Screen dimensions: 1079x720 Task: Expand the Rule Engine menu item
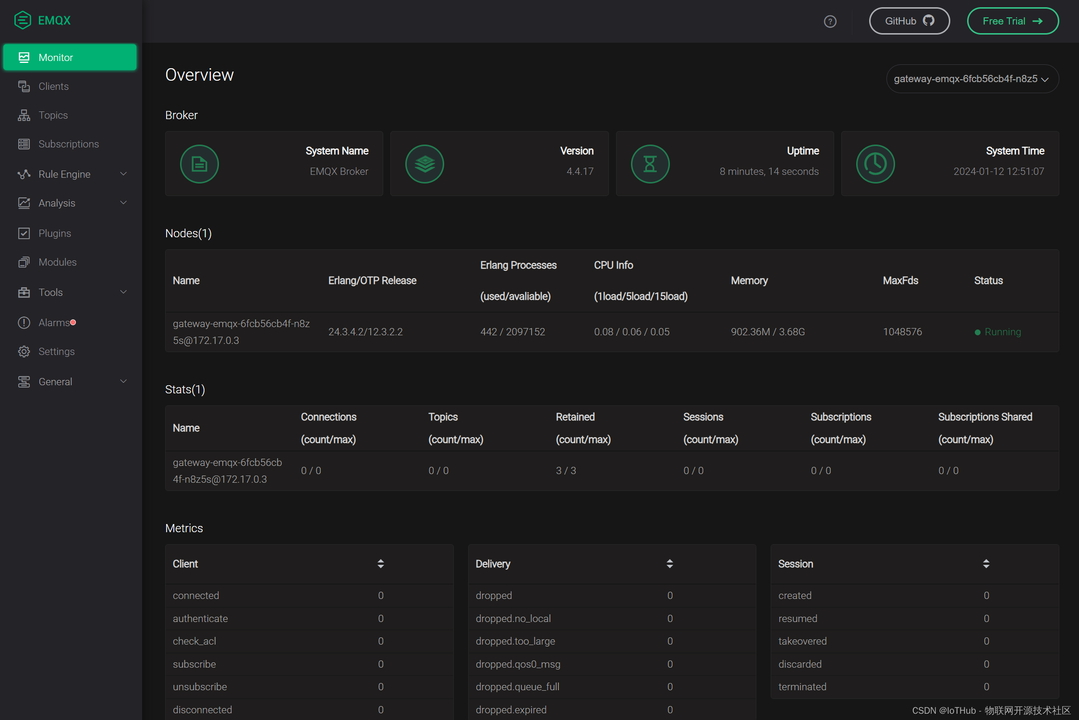(x=73, y=173)
